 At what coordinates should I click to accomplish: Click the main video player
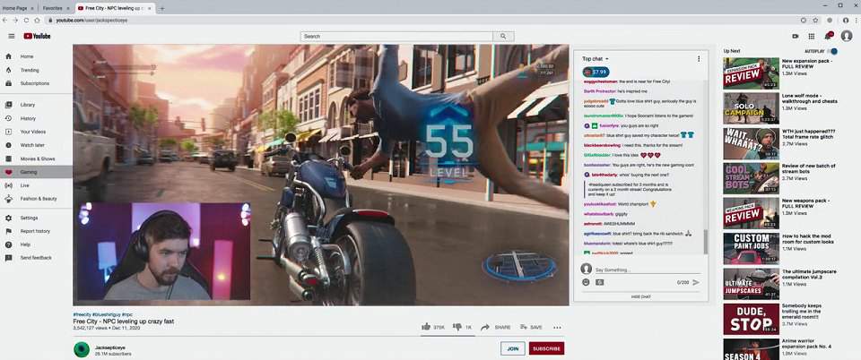tap(321, 175)
